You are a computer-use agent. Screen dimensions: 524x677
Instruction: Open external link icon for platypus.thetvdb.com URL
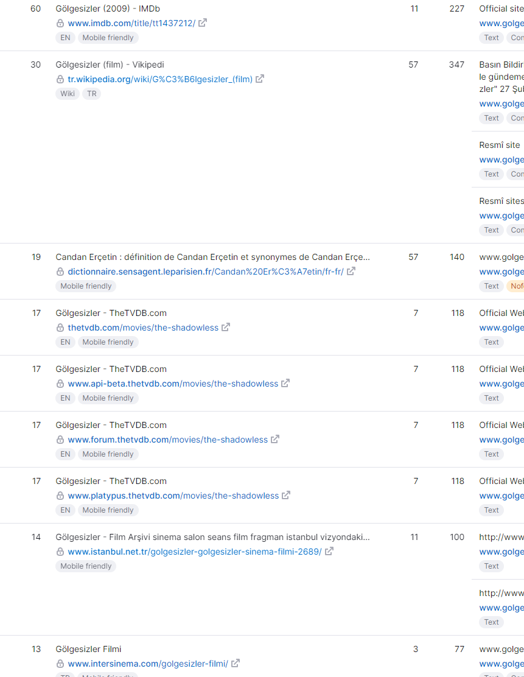(286, 495)
